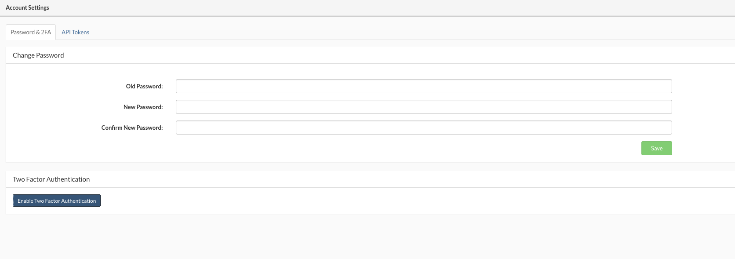This screenshot has width=735, height=259.
Task: Click the "Confirm New Password:" label
Action: point(132,128)
